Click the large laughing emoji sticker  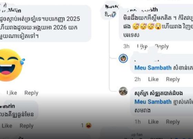click(x=11, y=65)
